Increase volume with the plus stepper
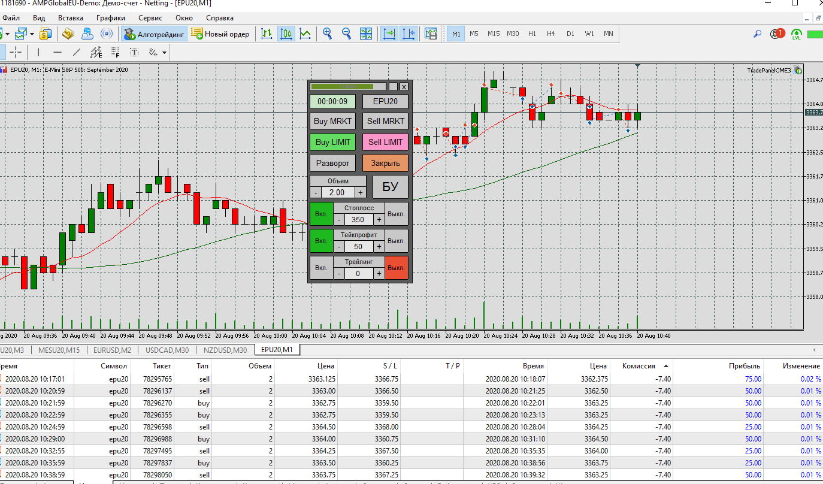823x484 pixels. [x=361, y=192]
